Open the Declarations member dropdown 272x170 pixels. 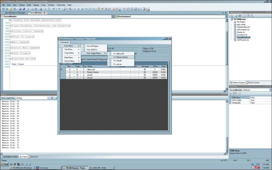pos(226,16)
